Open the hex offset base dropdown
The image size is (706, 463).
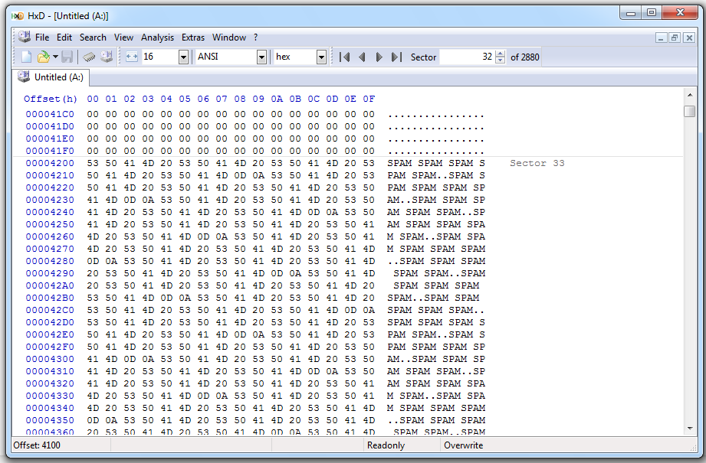(321, 57)
